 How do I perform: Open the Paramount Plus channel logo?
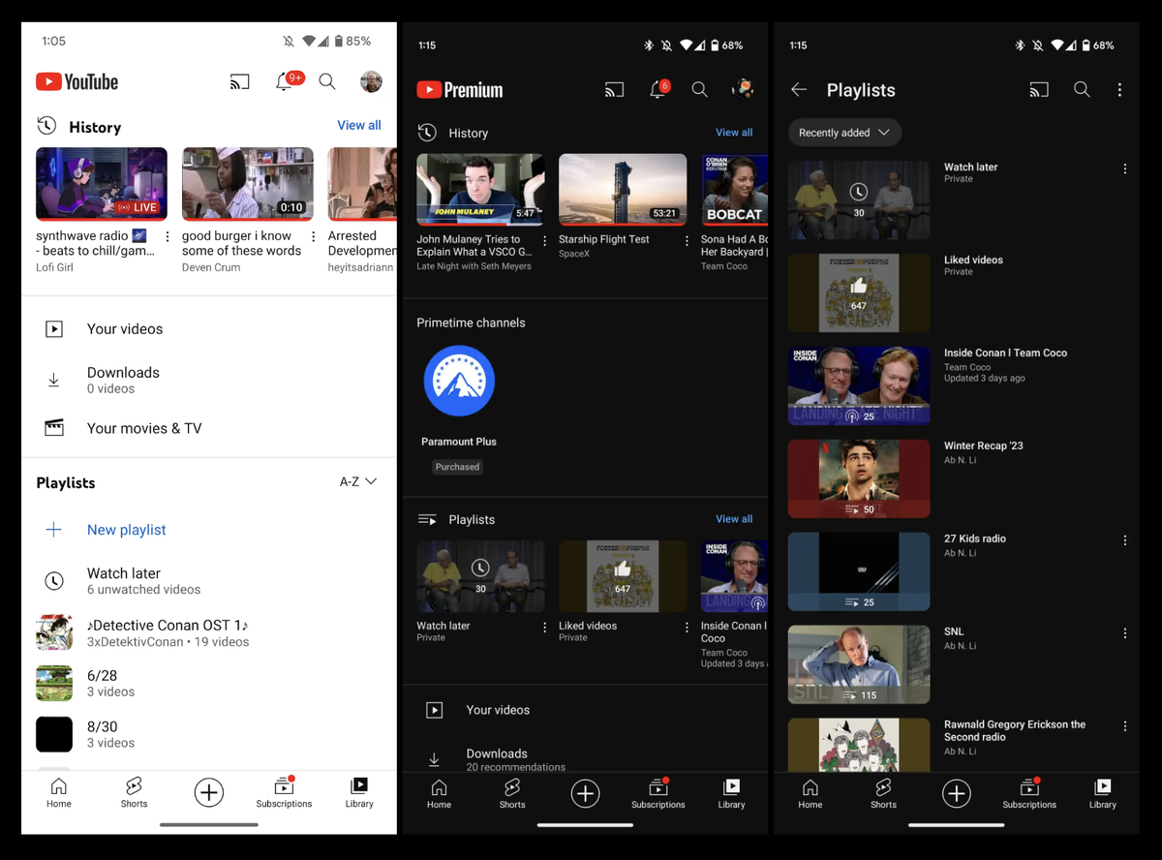(x=459, y=381)
